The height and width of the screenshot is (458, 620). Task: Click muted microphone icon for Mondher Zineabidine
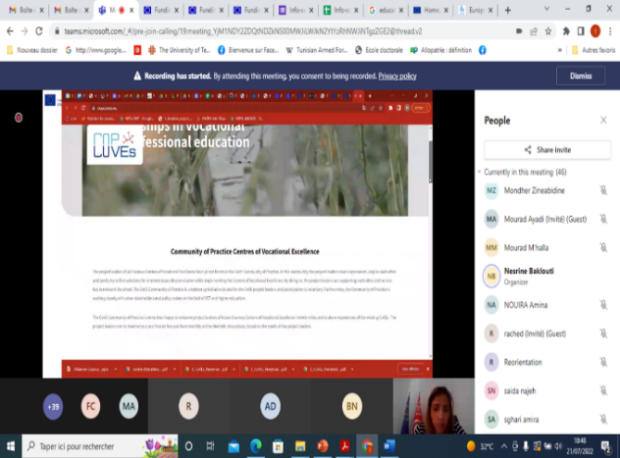[x=603, y=190]
